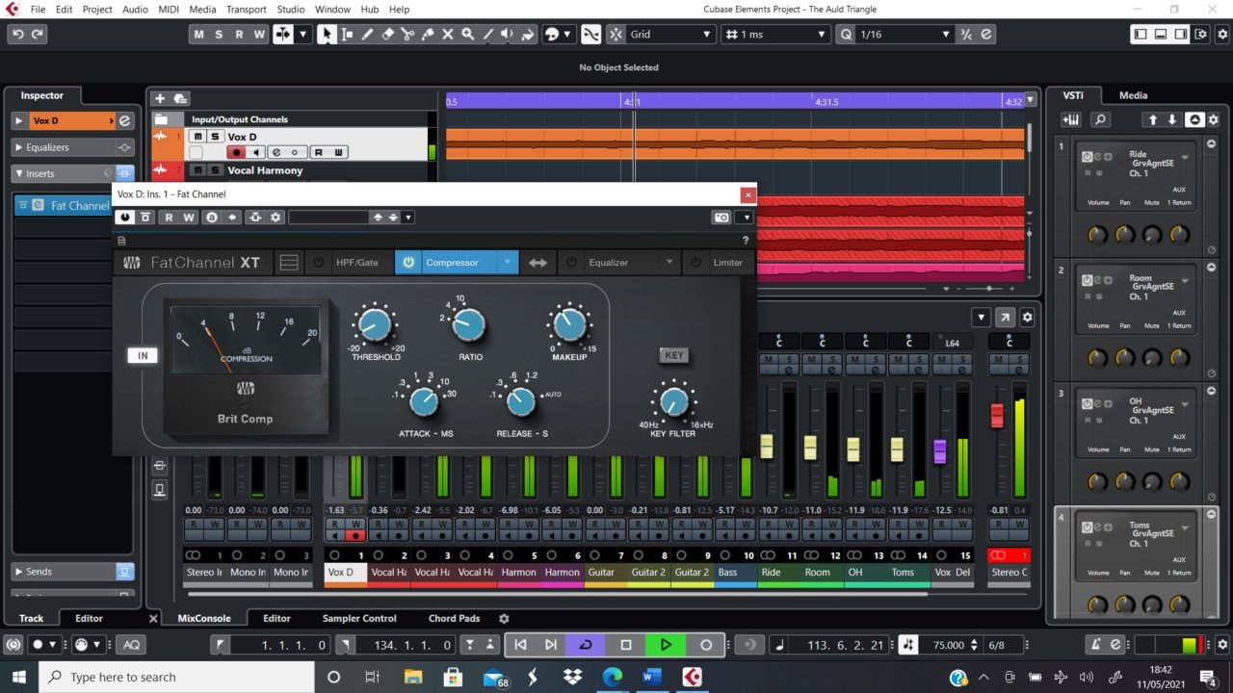This screenshot has width=1233, height=693.
Task: Open the VSTi rack search magnifier
Action: click(1100, 120)
